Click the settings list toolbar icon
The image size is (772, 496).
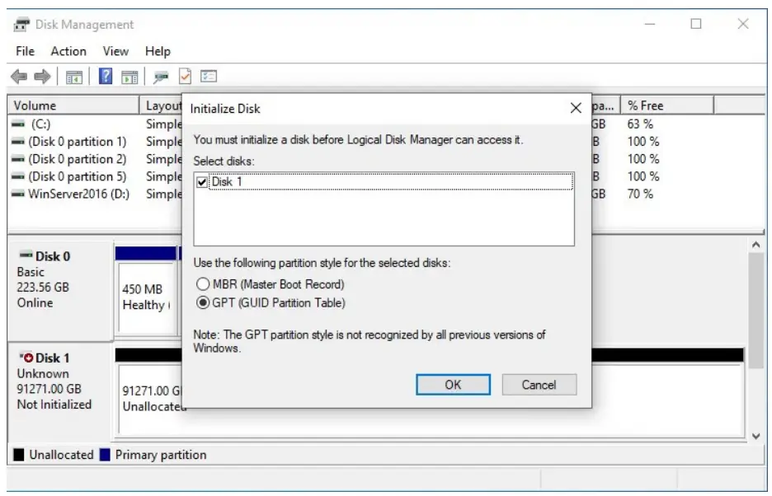click(x=209, y=77)
